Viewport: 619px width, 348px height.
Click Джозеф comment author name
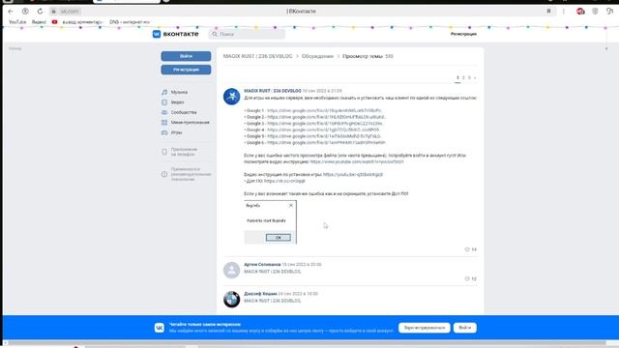(260, 294)
